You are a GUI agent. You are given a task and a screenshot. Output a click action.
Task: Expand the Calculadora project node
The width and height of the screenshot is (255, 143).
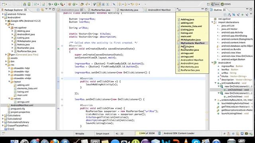pyautogui.click(x=3, y=116)
